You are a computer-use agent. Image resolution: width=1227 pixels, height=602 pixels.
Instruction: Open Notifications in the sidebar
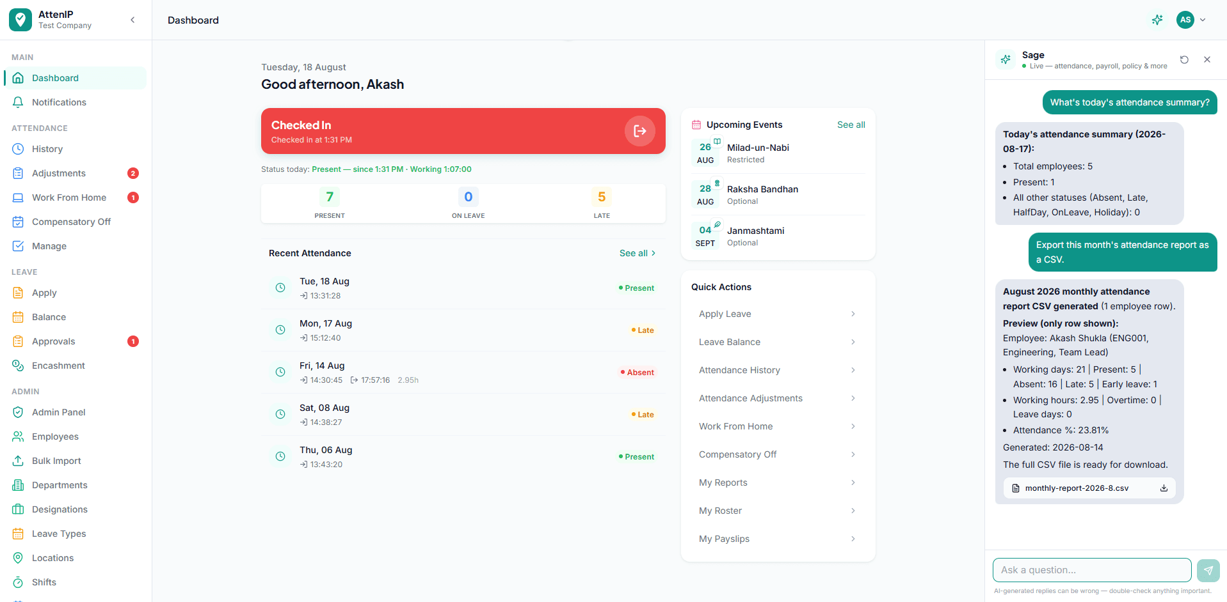(x=76, y=102)
